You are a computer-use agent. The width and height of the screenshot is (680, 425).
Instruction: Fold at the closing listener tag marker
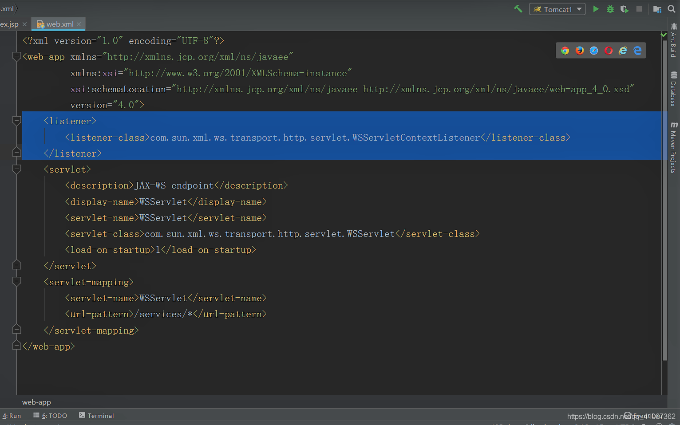[x=16, y=153]
